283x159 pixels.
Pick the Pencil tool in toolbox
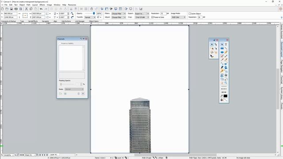point(226,52)
